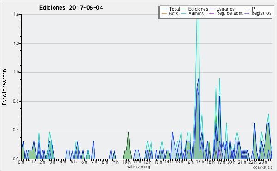The height and width of the screenshot is (171, 277).
Task: Click the 1.6 value on the y-axis
Action: (x=16, y=14)
